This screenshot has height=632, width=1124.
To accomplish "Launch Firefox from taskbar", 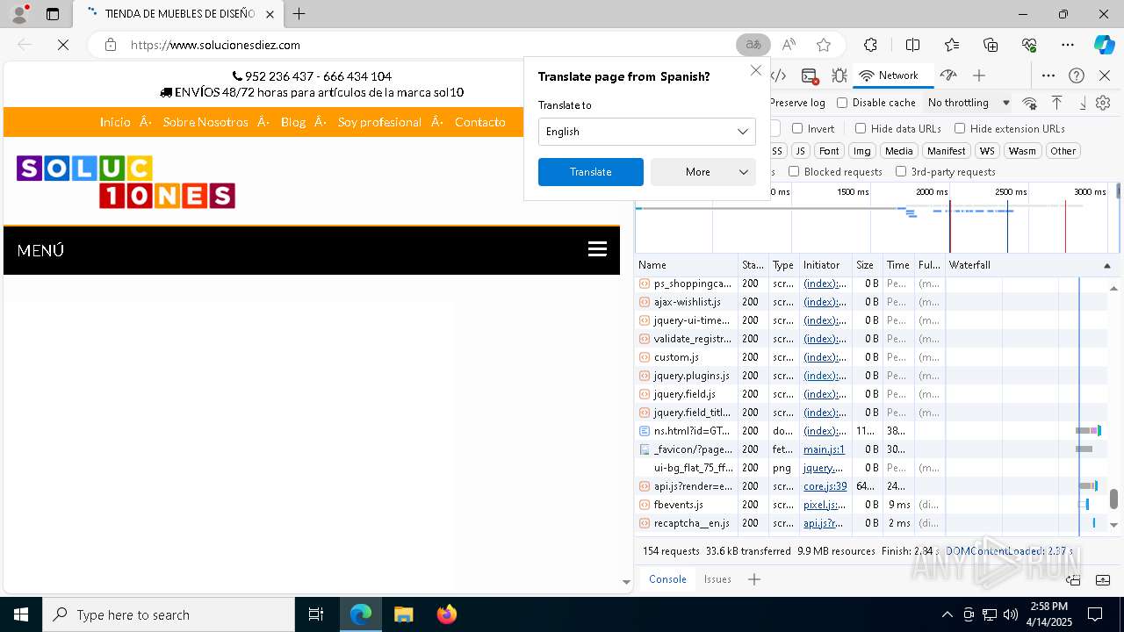I will pos(447,614).
